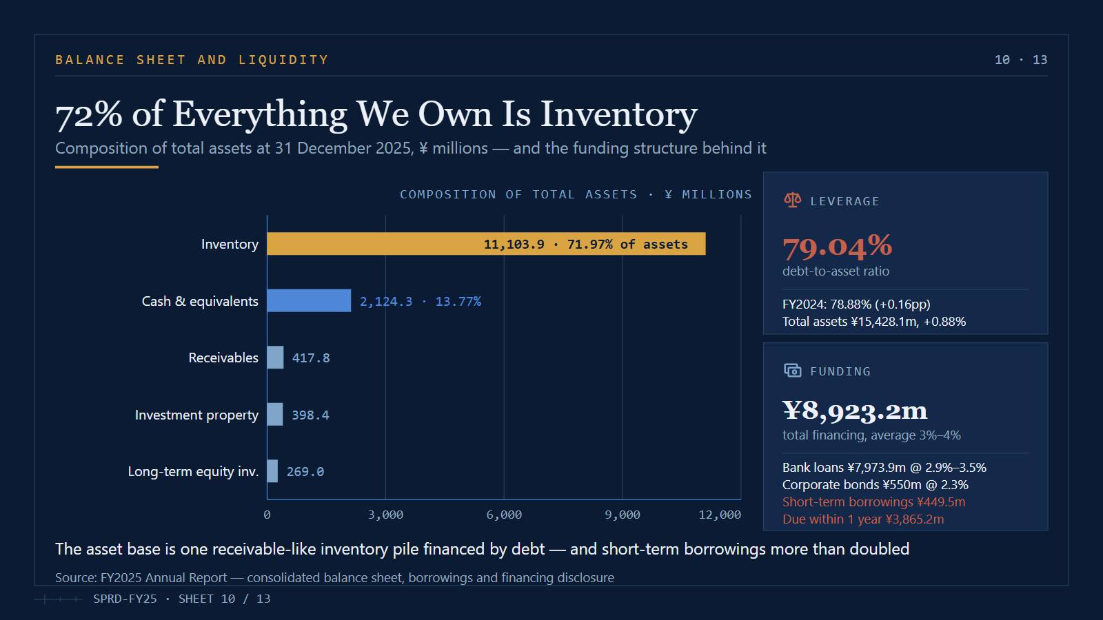This screenshot has height=620, width=1103.
Task: Click the Due within 1 year ¥3,865.2m line
Action: click(x=863, y=519)
